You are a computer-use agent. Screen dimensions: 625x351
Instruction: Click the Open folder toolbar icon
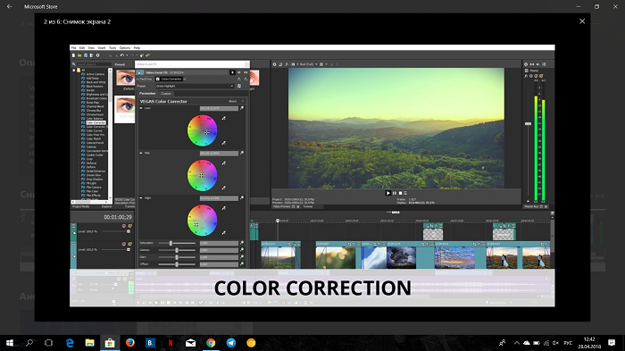[x=79, y=55]
